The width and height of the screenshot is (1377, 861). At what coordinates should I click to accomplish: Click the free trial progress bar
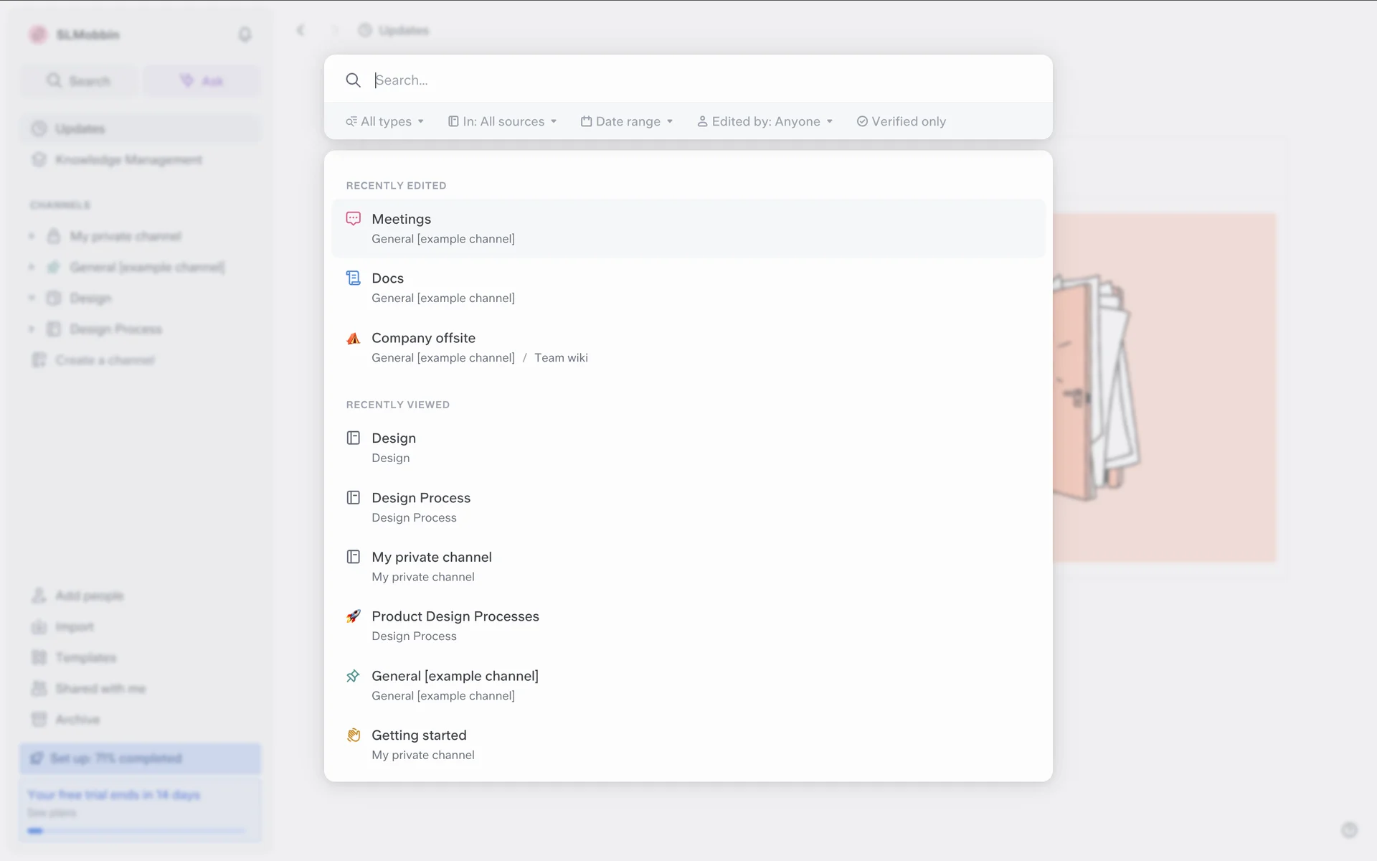pyautogui.click(x=136, y=831)
